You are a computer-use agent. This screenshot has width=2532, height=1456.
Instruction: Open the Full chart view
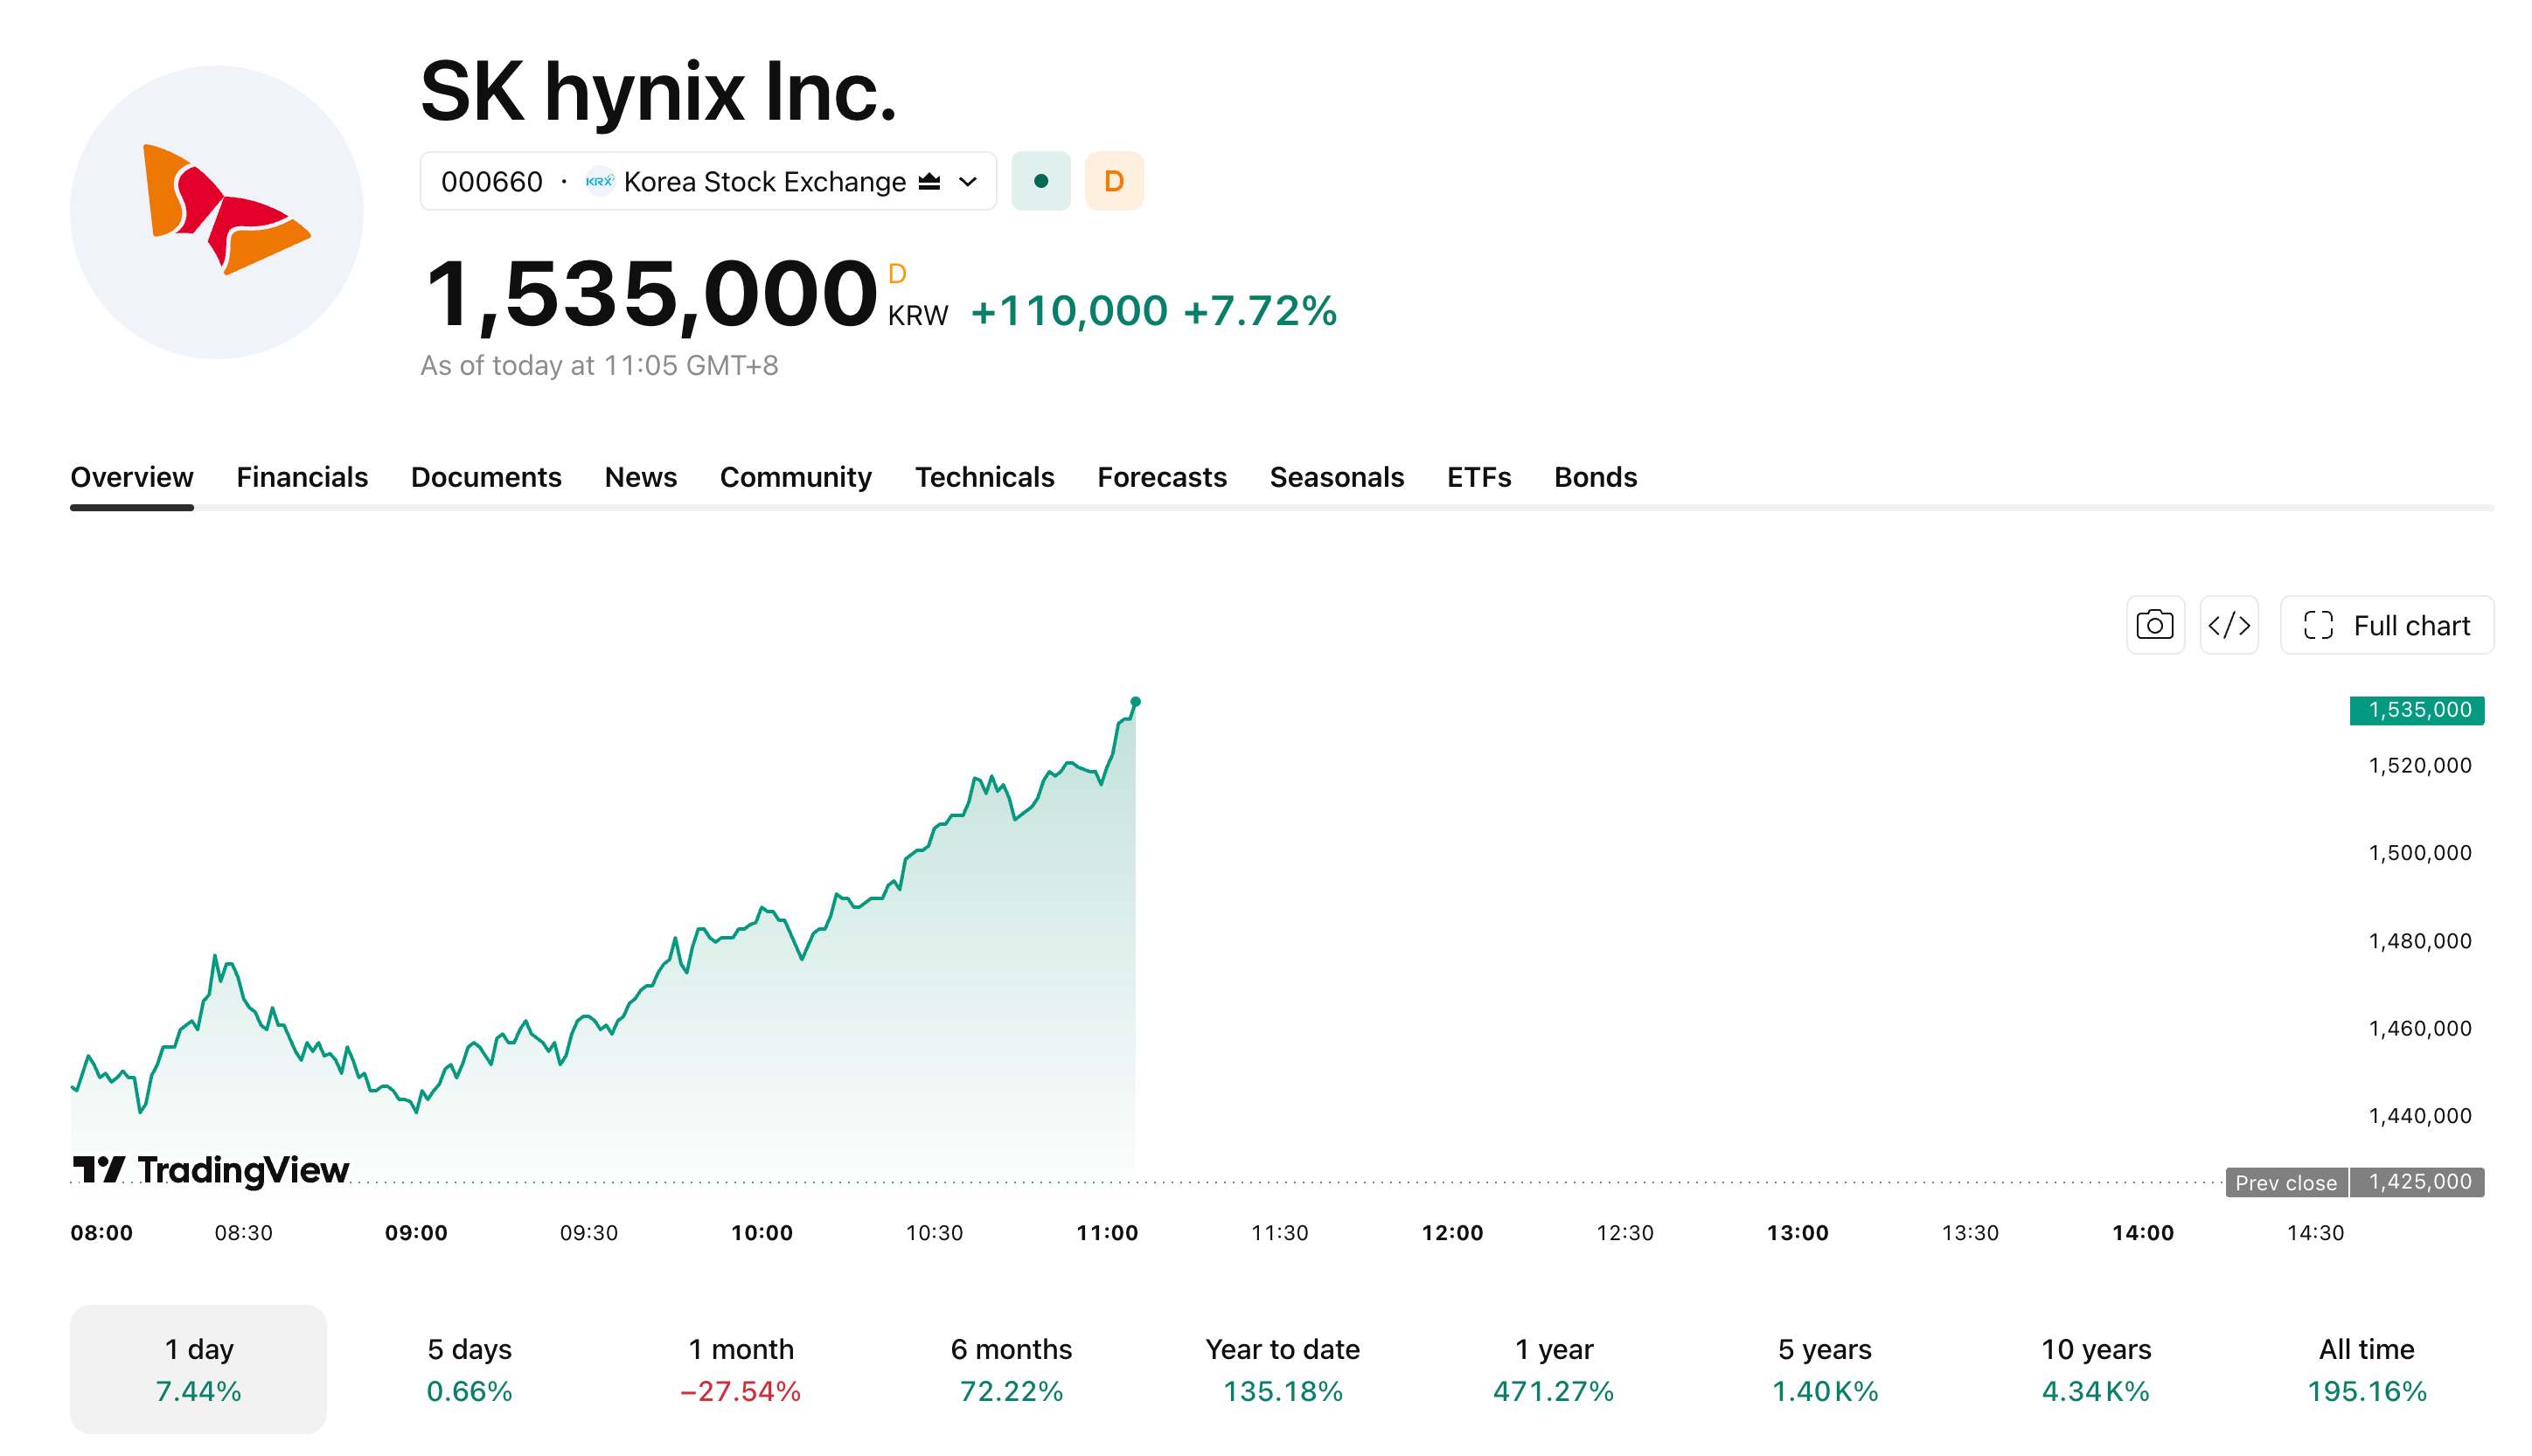[x=2386, y=625]
